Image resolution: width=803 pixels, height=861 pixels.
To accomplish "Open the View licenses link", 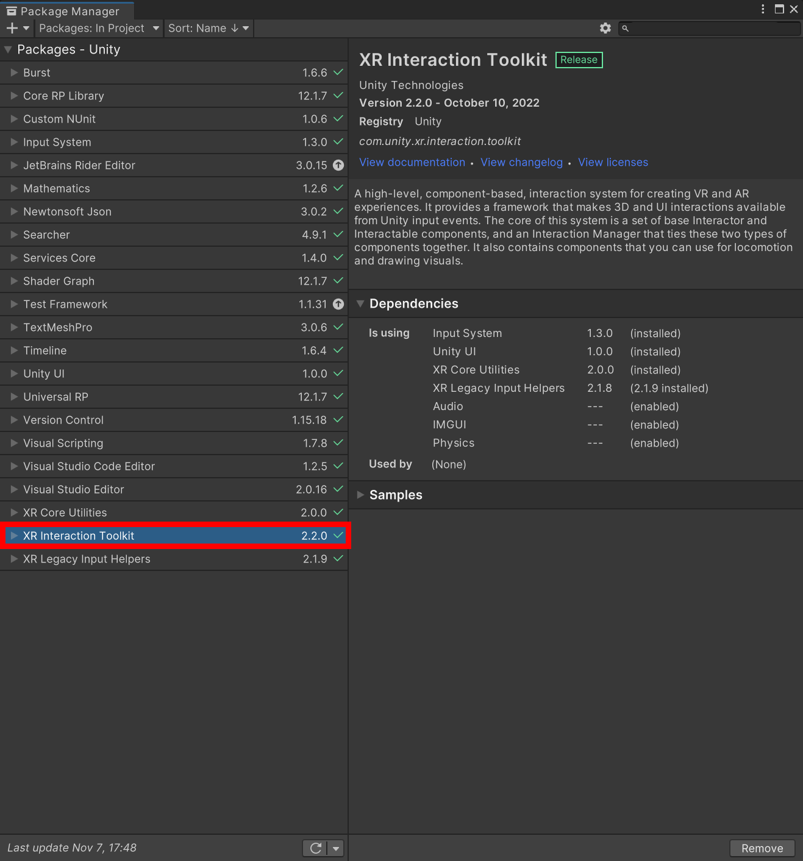I will click(613, 162).
